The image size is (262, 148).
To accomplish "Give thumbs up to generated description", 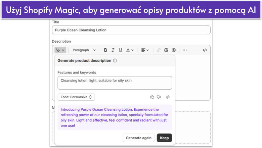I will coord(152,97).
